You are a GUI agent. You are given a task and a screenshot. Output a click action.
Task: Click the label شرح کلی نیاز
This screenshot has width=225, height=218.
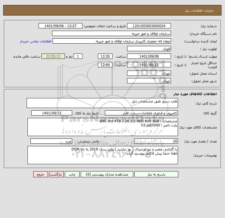(206, 103)
